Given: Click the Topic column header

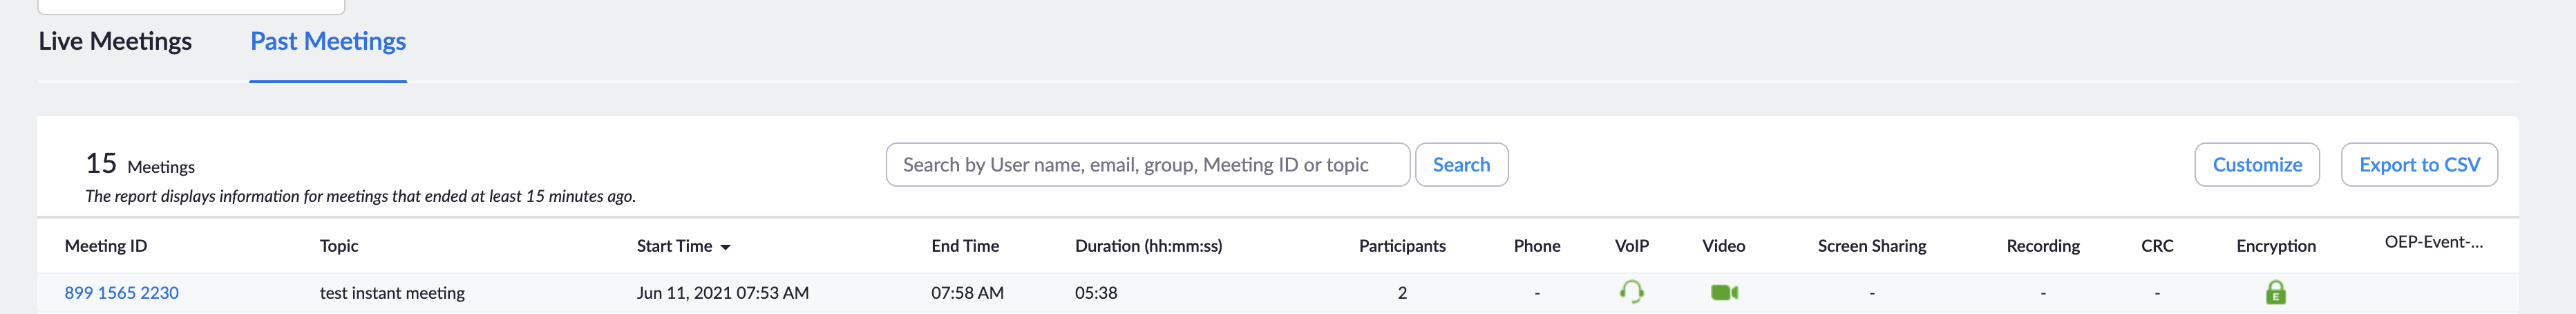Looking at the screenshot, I should coord(339,246).
